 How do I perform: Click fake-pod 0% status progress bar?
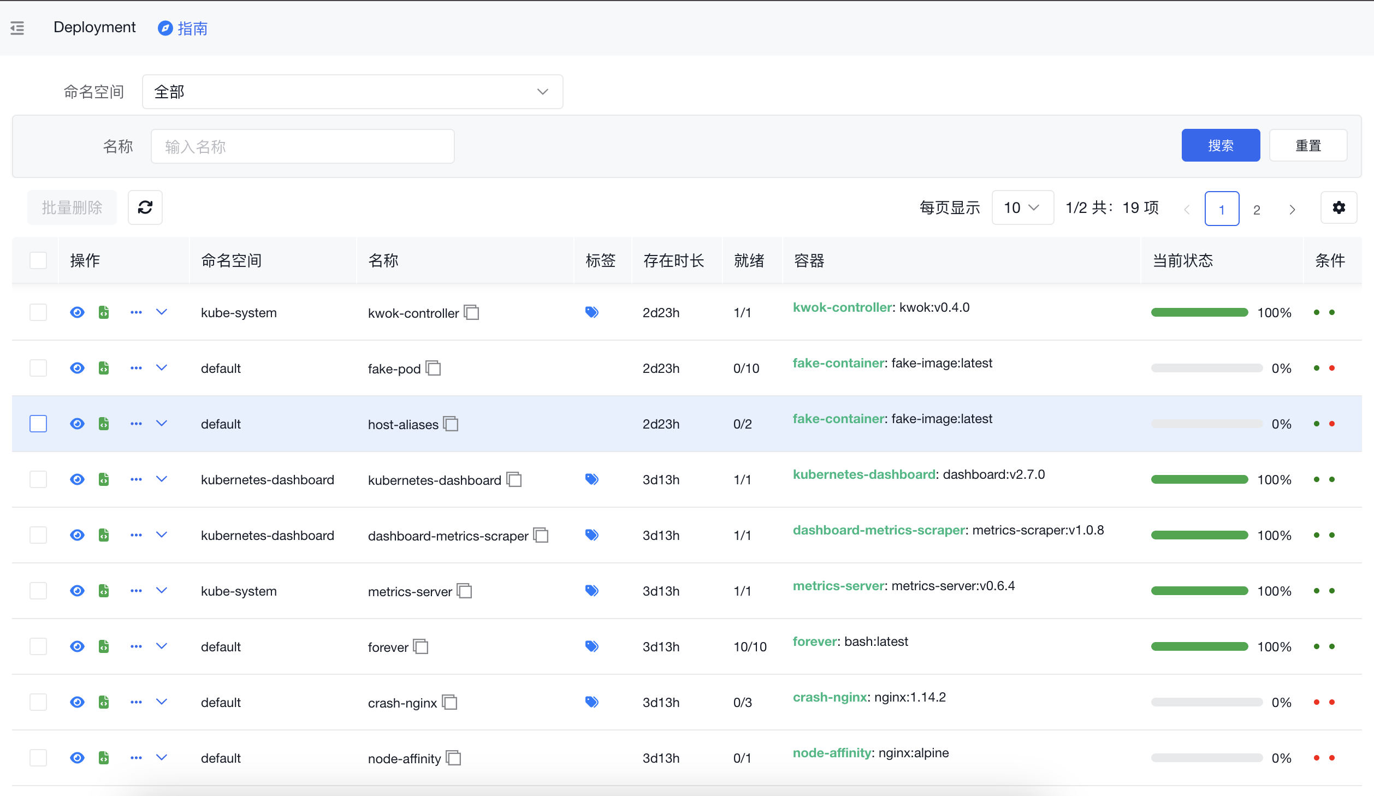1207,368
